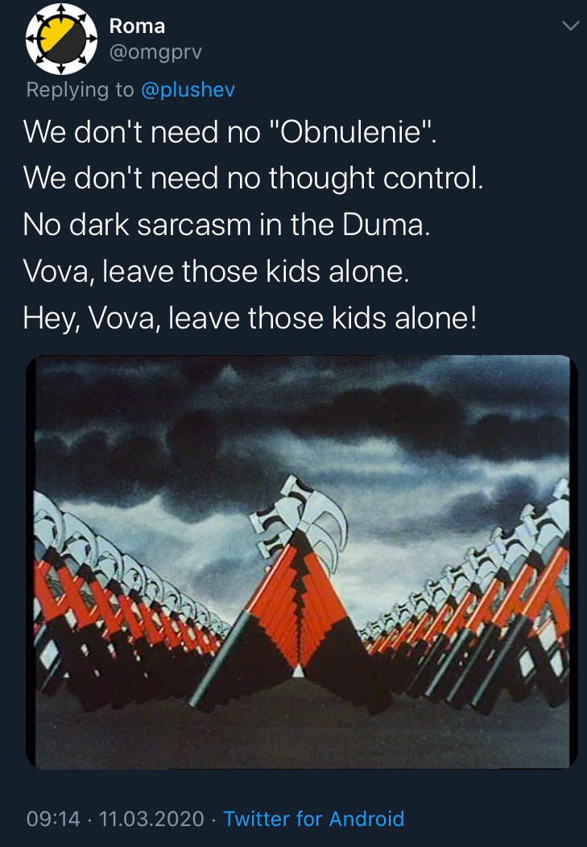The image size is (587, 847).
Task: Click the 11.03.2020 date
Action: 151,818
